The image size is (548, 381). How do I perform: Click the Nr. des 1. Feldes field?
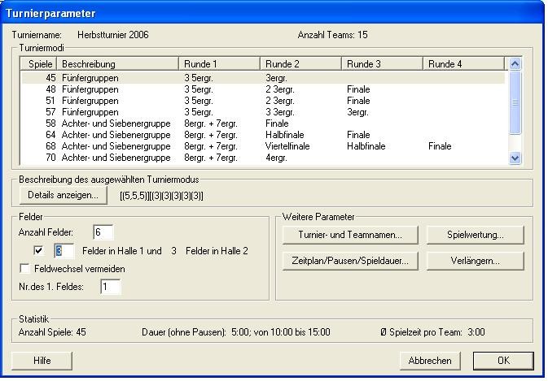[x=110, y=286]
